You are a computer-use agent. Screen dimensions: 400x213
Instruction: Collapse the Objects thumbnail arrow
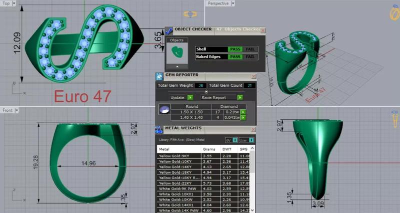click(x=177, y=66)
